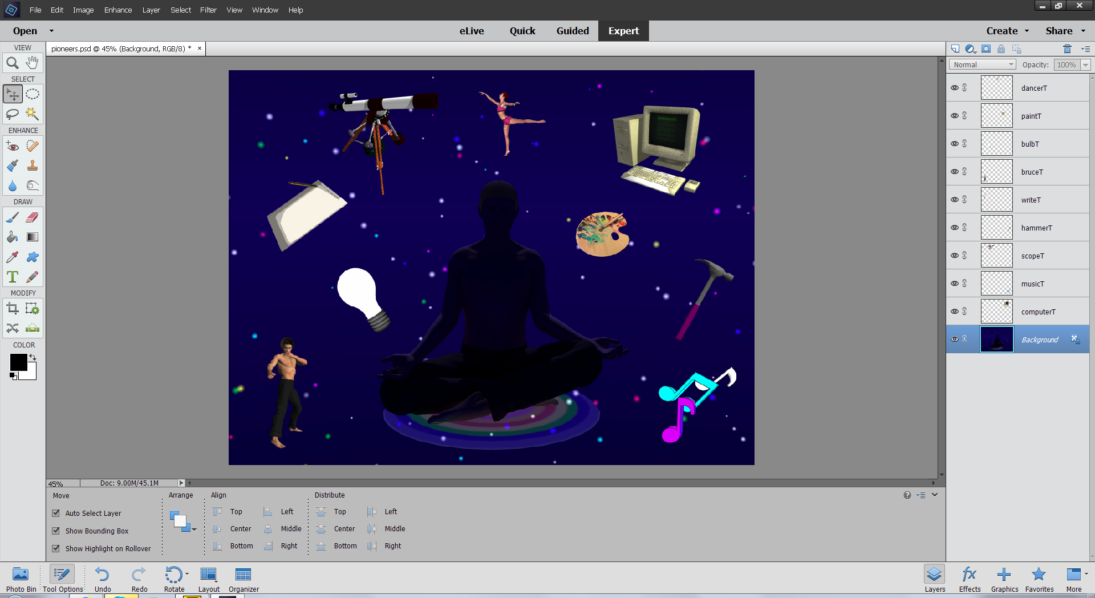The width and height of the screenshot is (1095, 598).
Task: Open the Enhance menu
Action: coord(118,10)
